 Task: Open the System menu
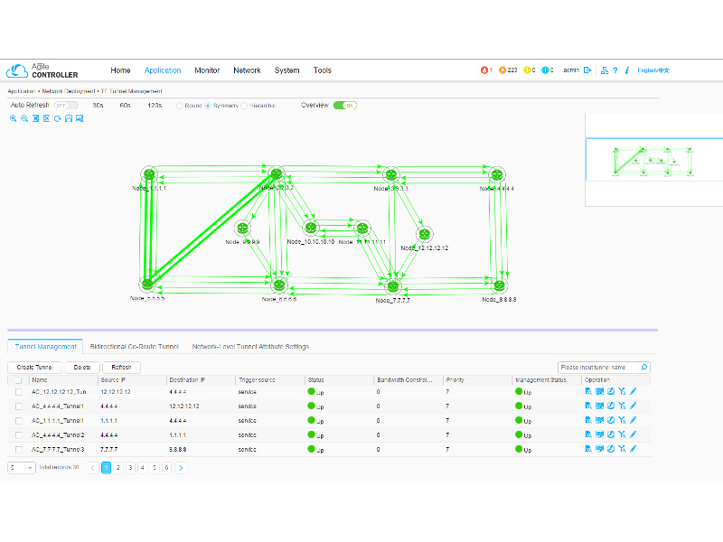[286, 70]
